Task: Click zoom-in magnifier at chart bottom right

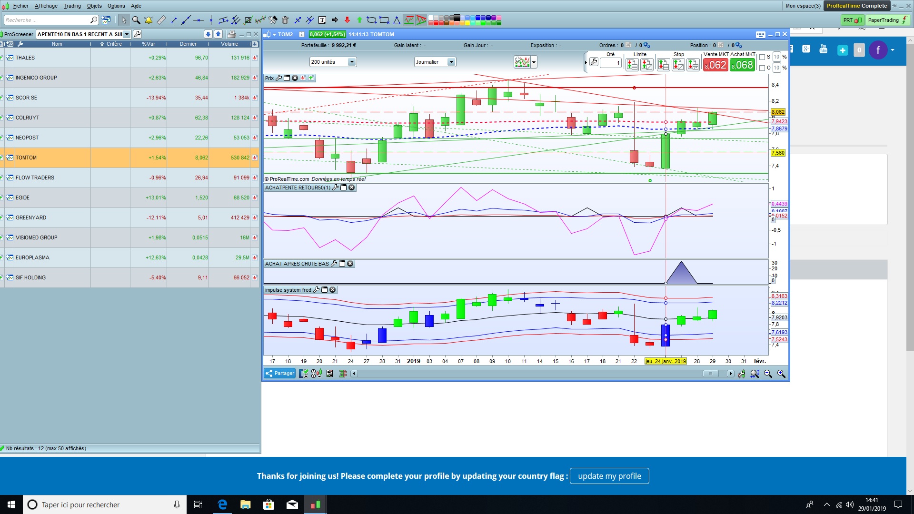Action: pyautogui.click(x=781, y=374)
